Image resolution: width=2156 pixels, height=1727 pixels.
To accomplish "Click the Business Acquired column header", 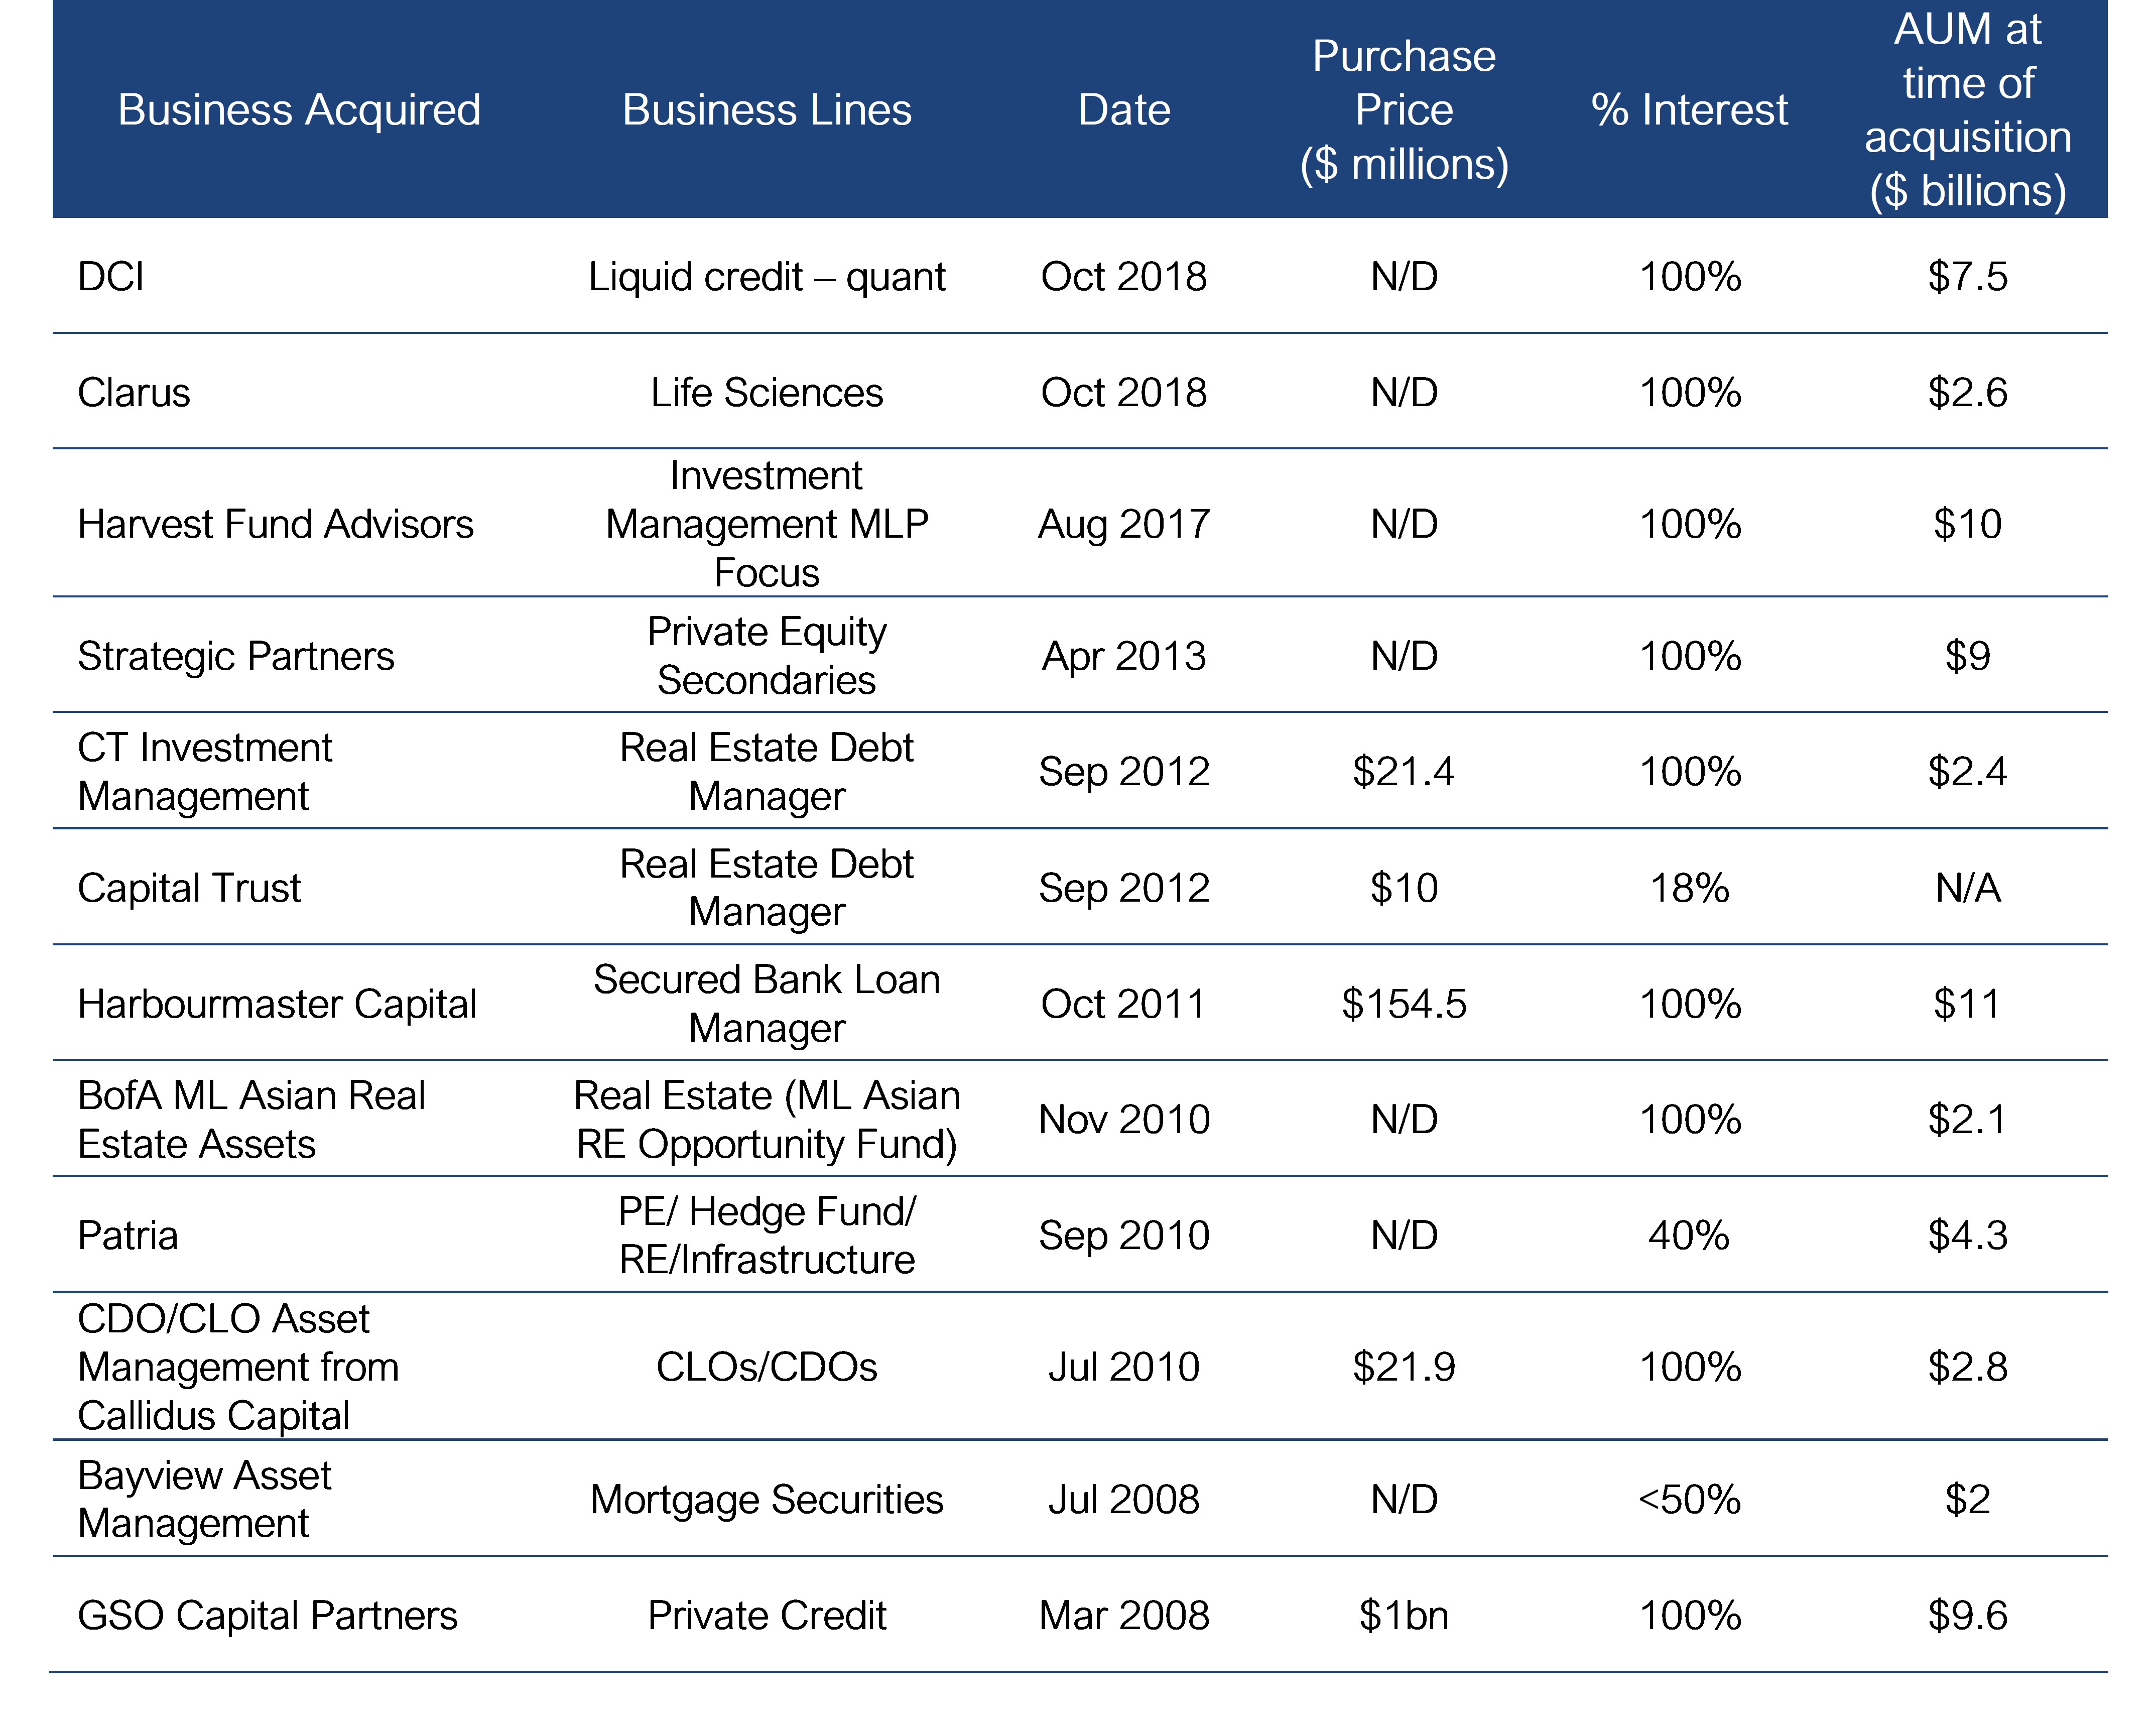I will 299,110.
